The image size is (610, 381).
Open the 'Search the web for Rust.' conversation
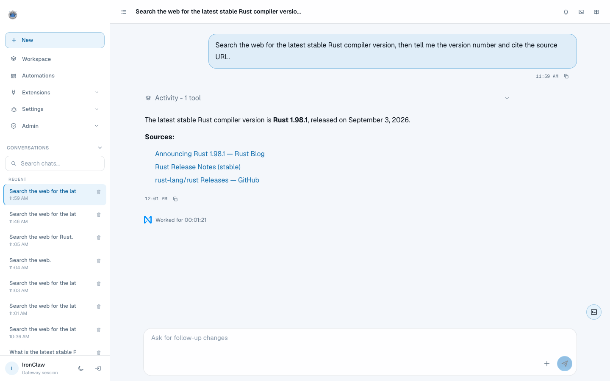(55, 240)
